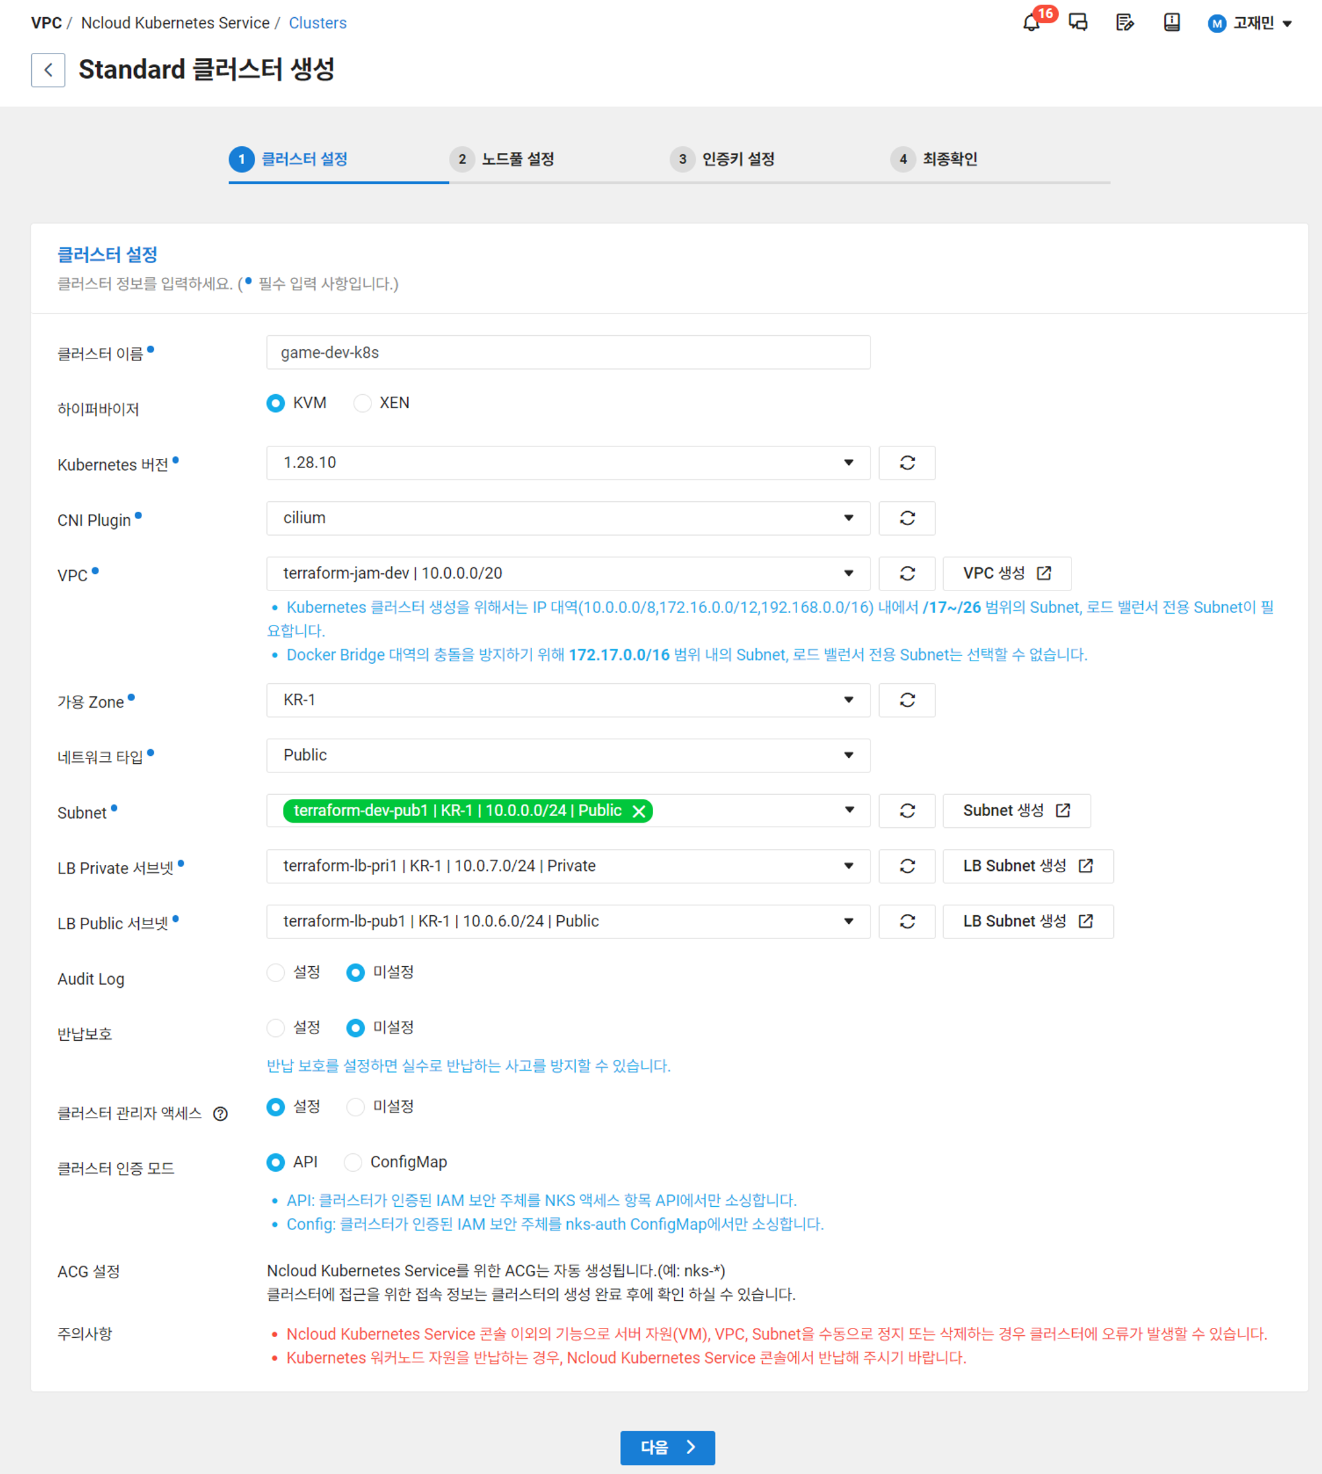Refresh the Kubernetes version list
The image size is (1322, 1474).
906,463
